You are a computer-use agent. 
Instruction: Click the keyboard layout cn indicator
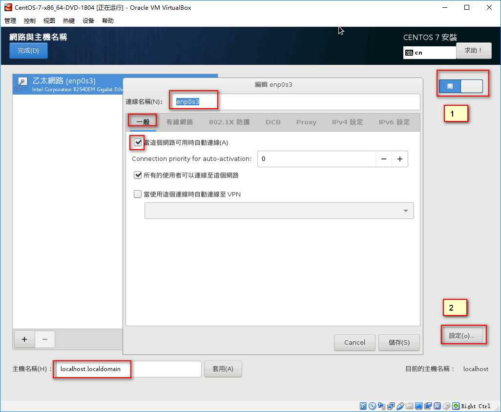click(429, 53)
